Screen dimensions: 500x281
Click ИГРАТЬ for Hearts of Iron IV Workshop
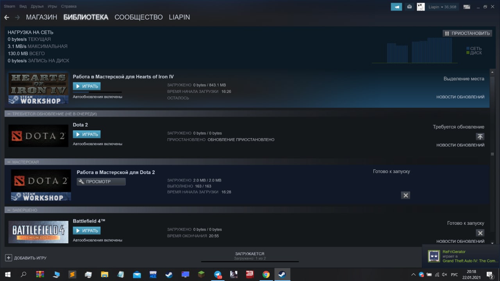[x=87, y=86]
